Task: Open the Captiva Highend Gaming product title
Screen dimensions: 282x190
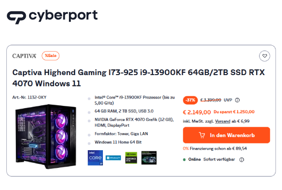Action: coord(138,78)
